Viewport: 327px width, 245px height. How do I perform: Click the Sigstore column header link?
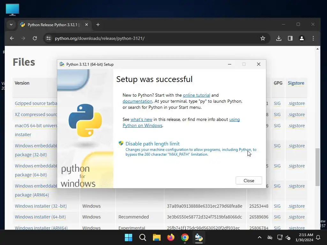296,83
